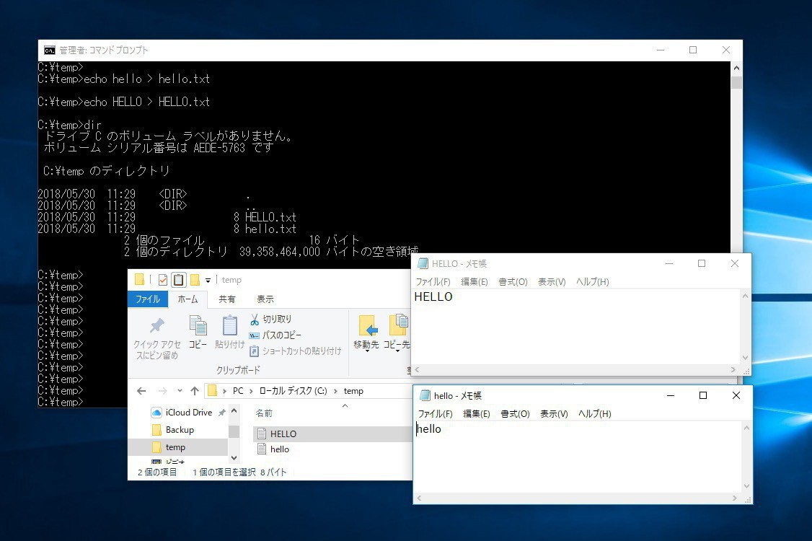Open 書式(O) menu in hello Notepad
The width and height of the screenshot is (812, 541).
515,414
